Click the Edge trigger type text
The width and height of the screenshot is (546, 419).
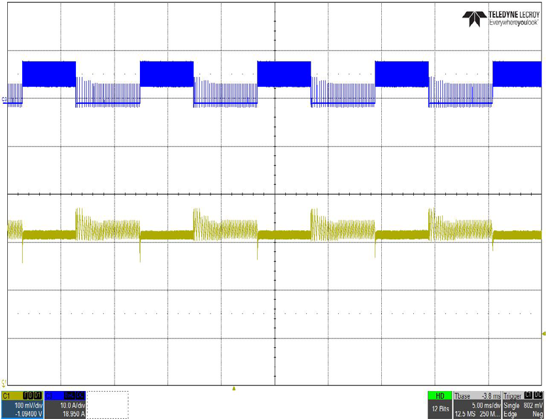(509, 413)
